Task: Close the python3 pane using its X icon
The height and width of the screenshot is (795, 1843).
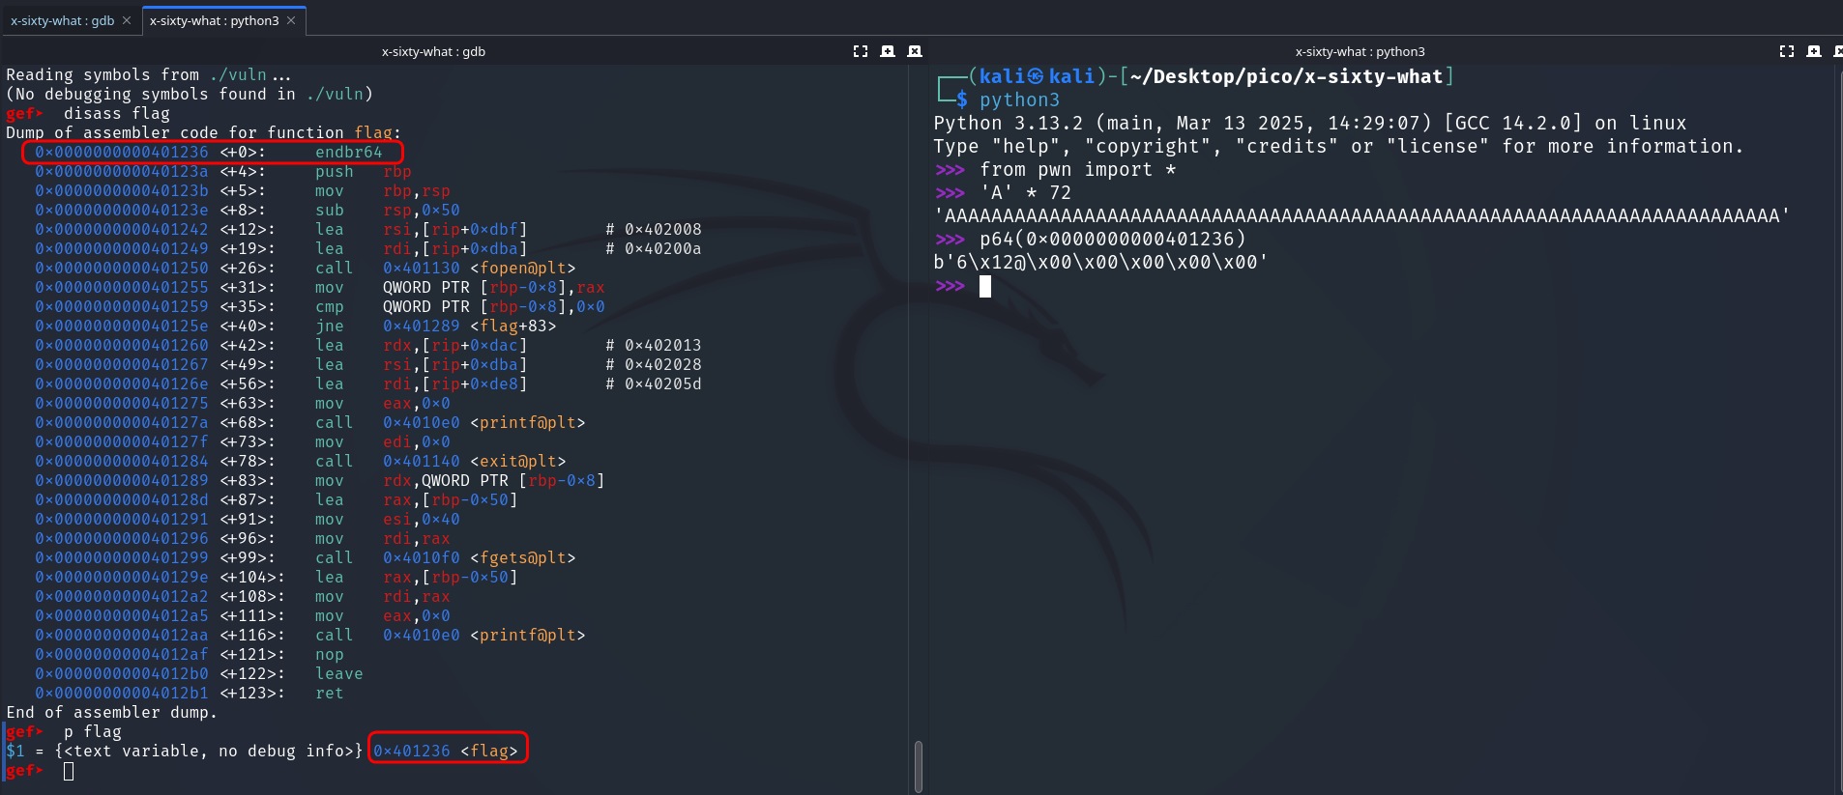Action: coord(1838,51)
